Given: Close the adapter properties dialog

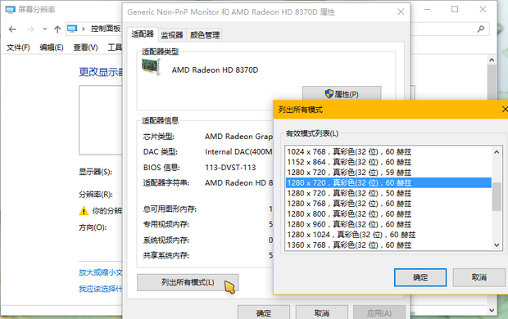Looking at the screenshot, I should pos(401,11).
